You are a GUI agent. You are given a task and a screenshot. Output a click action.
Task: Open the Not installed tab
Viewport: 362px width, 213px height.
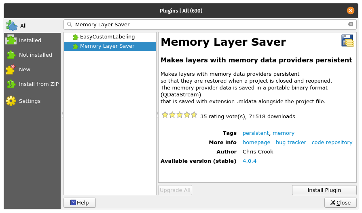(x=32, y=55)
